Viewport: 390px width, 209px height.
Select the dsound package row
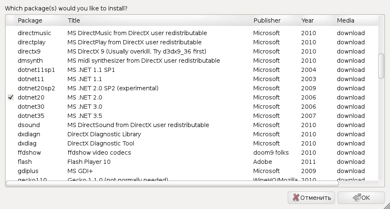point(192,125)
